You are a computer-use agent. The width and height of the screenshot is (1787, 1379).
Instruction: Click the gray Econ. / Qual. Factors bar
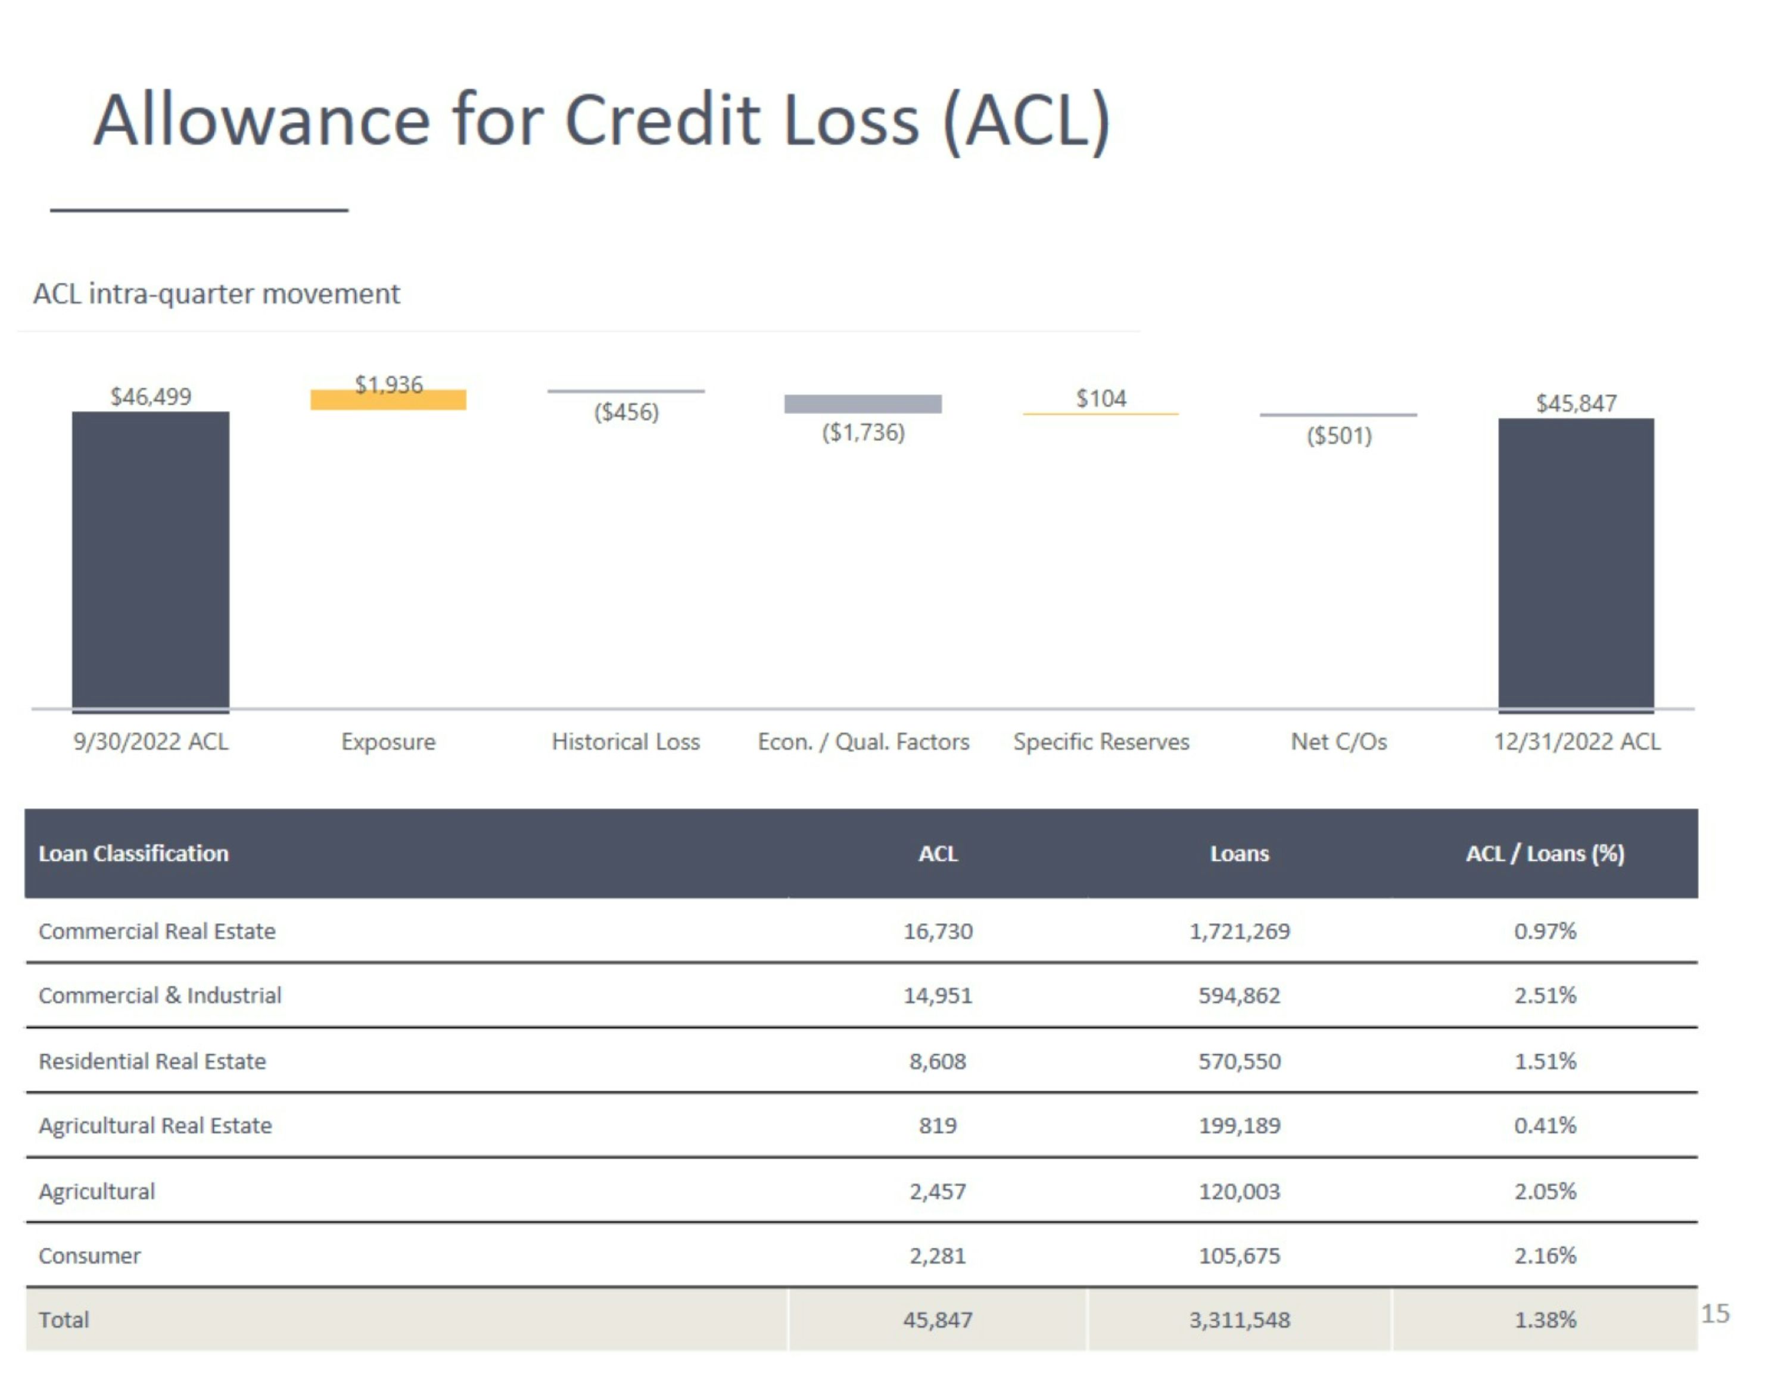863,403
